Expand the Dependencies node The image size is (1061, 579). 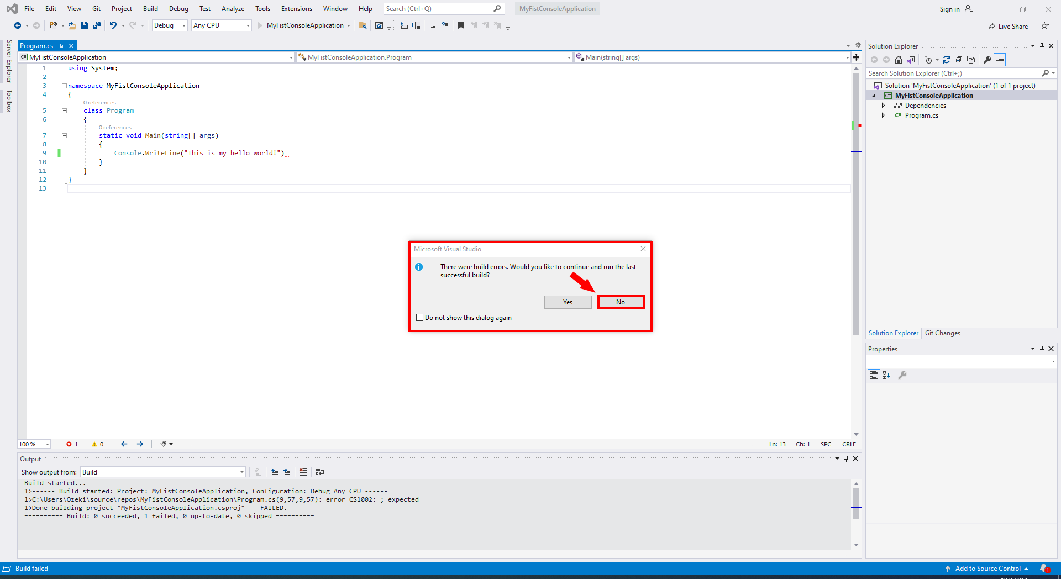click(x=883, y=106)
